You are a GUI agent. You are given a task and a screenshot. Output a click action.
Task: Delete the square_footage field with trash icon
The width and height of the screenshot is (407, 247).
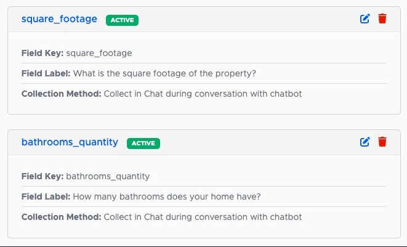382,18
